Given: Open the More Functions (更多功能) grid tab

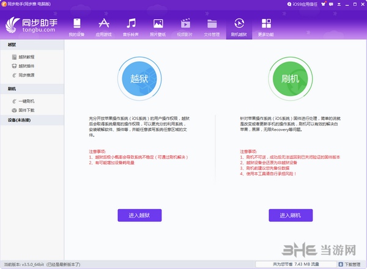Looking at the screenshot, I should coord(266,28).
